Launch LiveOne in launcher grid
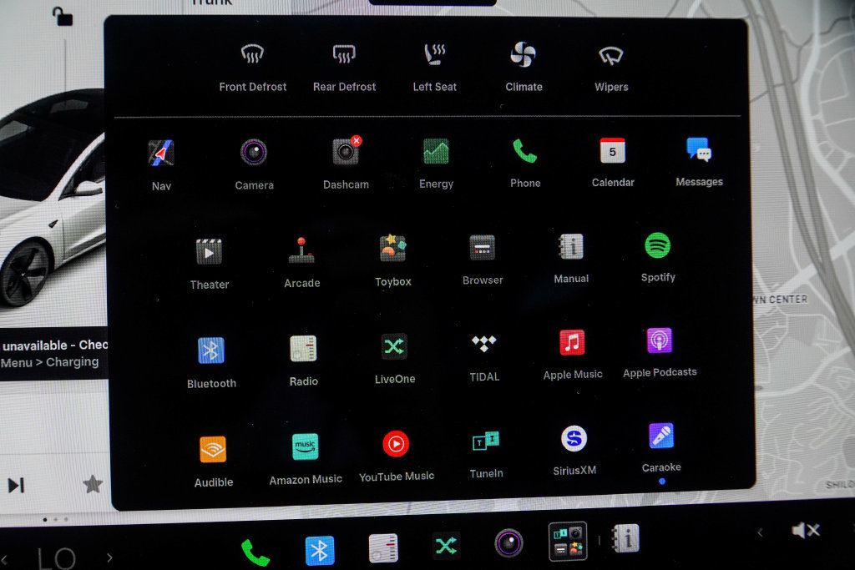Image resolution: width=855 pixels, height=570 pixels. (x=395, y=359)
